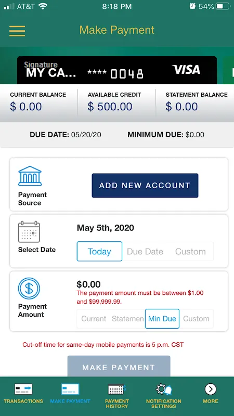Image resolution: width=234 pixels, height=416 pixels.
Task: Click the Add New Account button
Action: (x=145, y=186)
